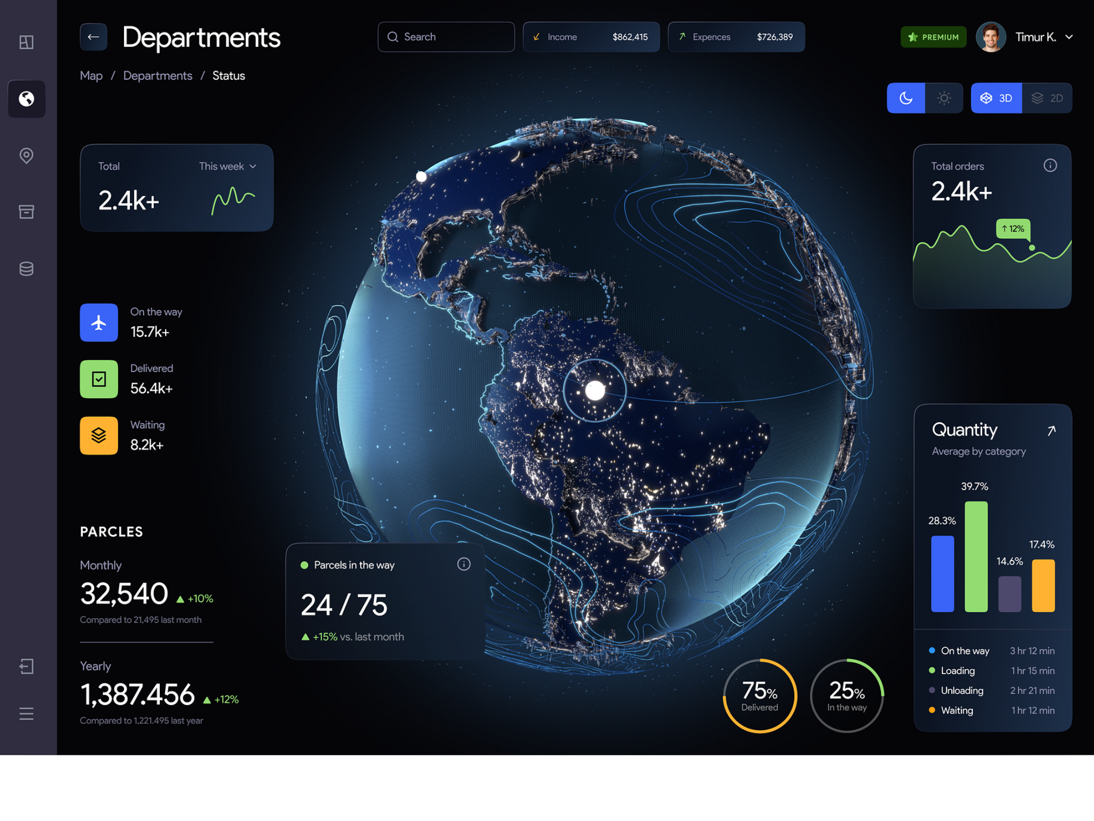Select the location pin icon in sidebar
The width and height of the screenshot is (1094, 821).
pos(26,156)
